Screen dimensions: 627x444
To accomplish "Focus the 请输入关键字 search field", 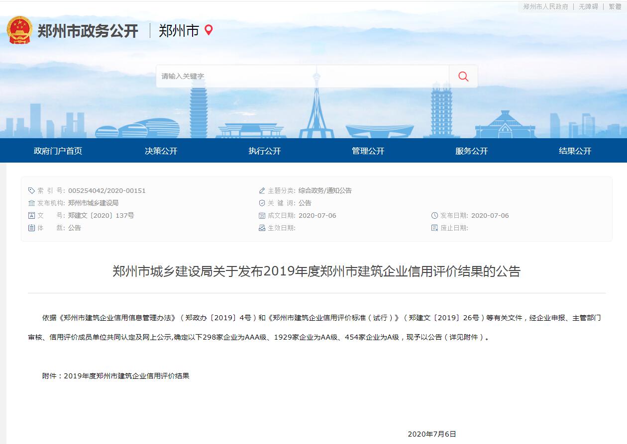I will click(302, 77).
